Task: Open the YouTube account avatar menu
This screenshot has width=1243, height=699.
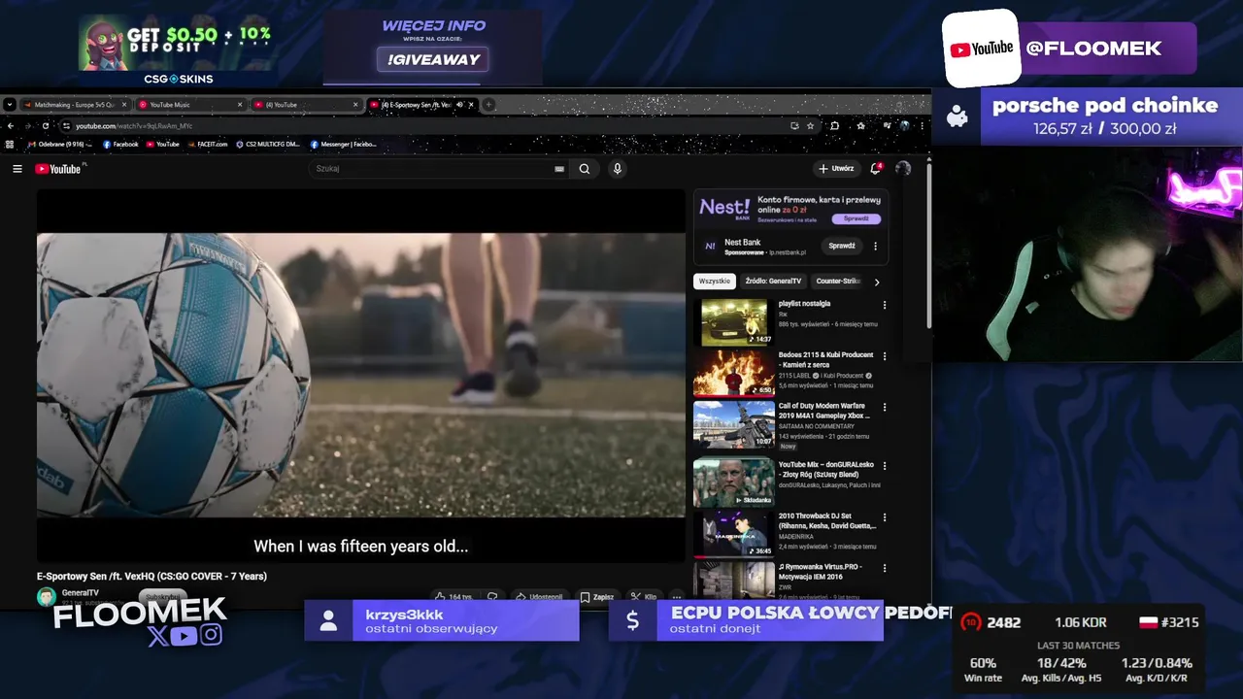Action: click(903, 168)
